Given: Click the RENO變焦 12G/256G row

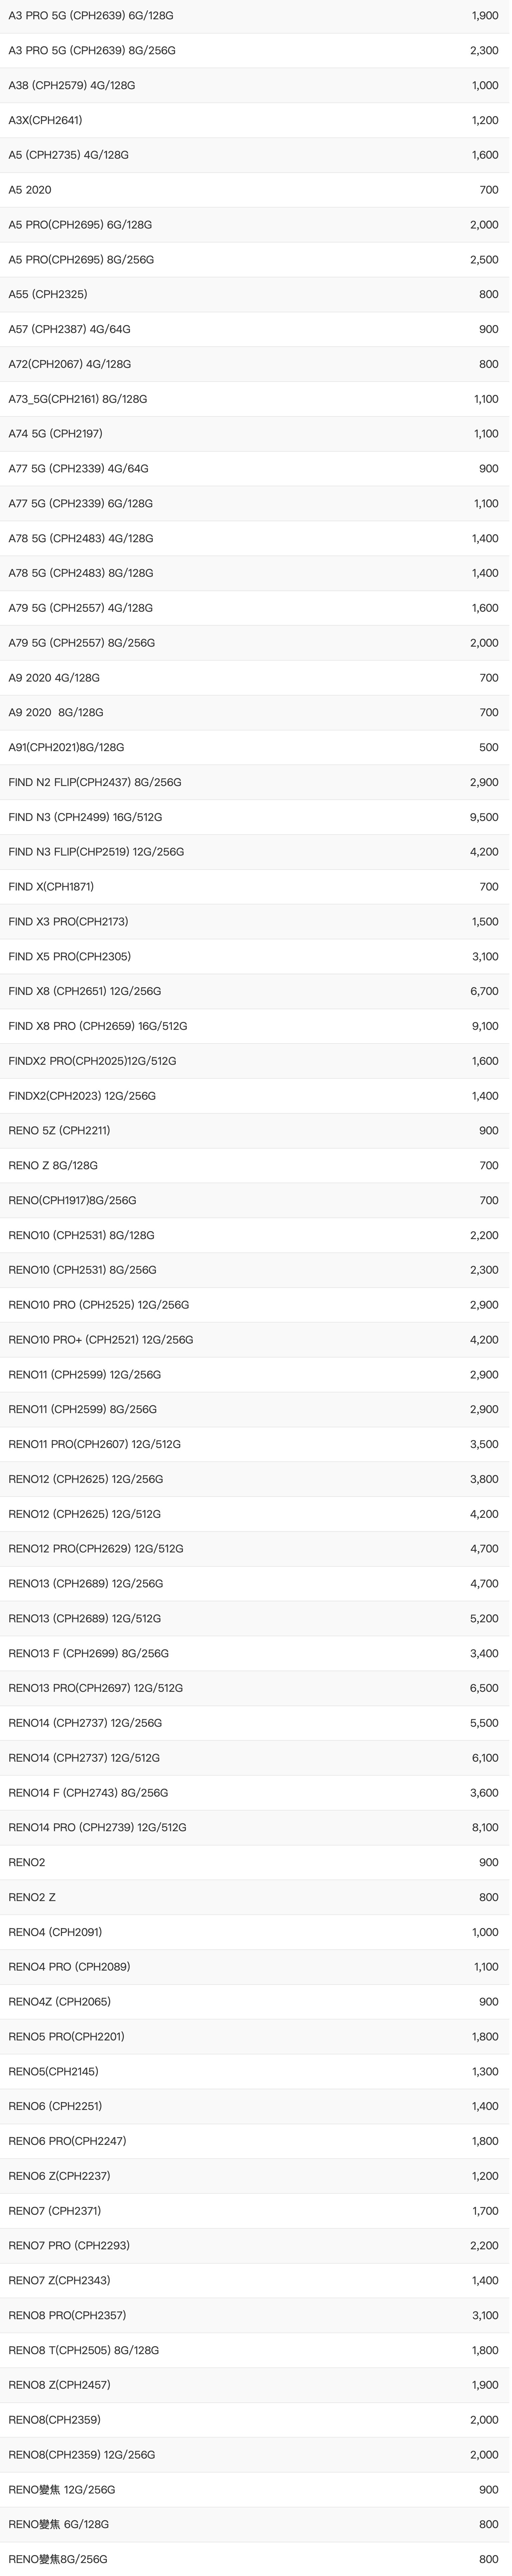Looking at the screenshot, I should point(62,2489).
